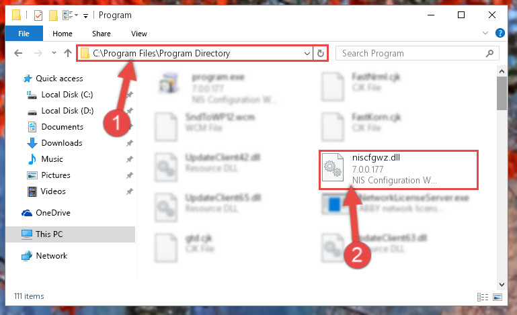Open recent locations dropdown arrow
The width and height of the screenshot is (517, 315).
54,52
